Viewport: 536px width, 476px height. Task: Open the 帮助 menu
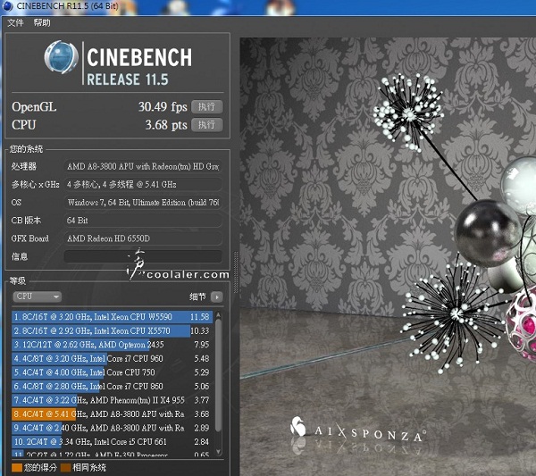(x=42, y=23)
